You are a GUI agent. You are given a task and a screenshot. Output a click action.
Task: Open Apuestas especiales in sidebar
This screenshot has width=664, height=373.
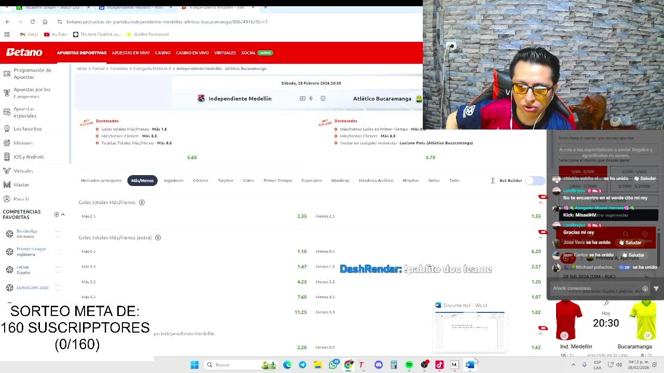[x=25, y=112]
